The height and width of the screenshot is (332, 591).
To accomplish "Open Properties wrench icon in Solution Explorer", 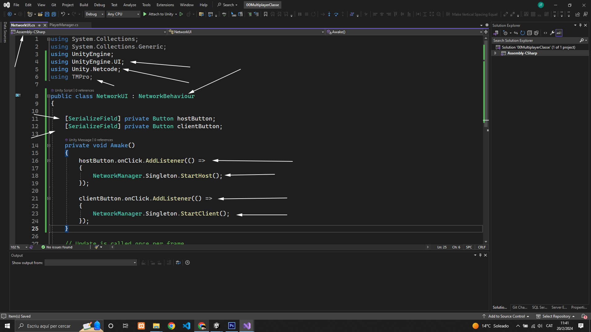I will [552, 33].
